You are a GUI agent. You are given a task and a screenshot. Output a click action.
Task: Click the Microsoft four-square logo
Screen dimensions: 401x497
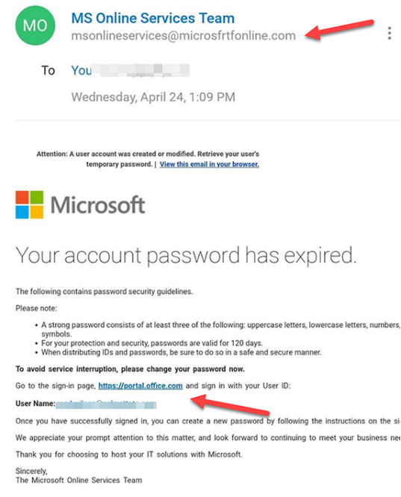tap(30, 204)
